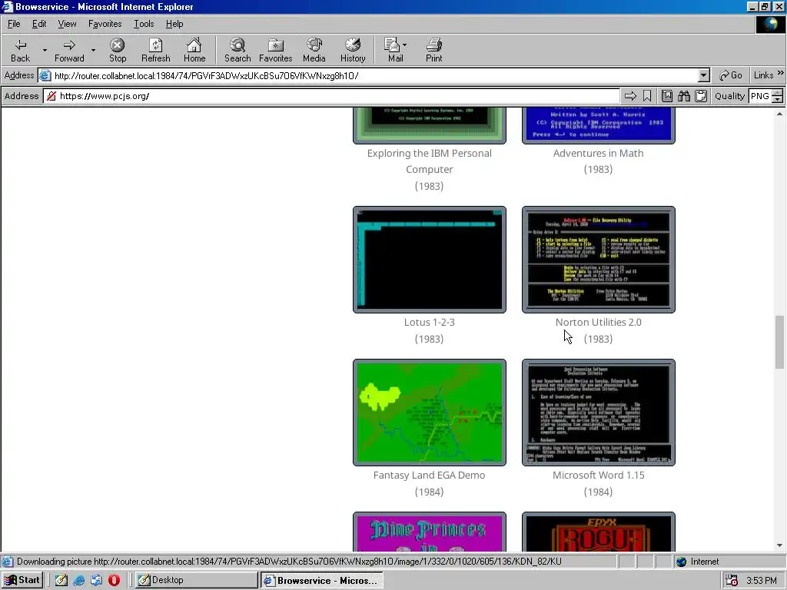Click the first quick launch desktop icon
Screen dimensions: 787x590
61,581
